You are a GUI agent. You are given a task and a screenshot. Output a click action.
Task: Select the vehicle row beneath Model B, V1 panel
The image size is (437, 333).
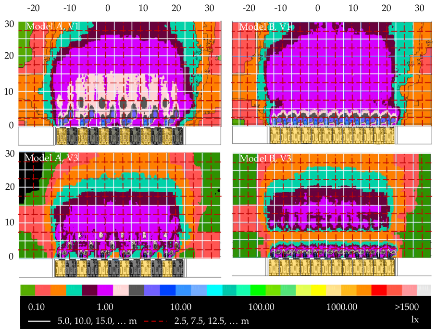pyautogui.click(x=332, y=136)
